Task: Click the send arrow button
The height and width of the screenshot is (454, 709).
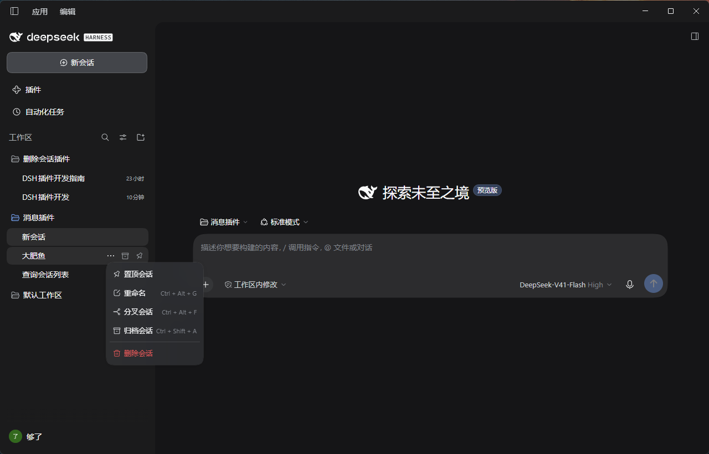Action: (654, 283)
